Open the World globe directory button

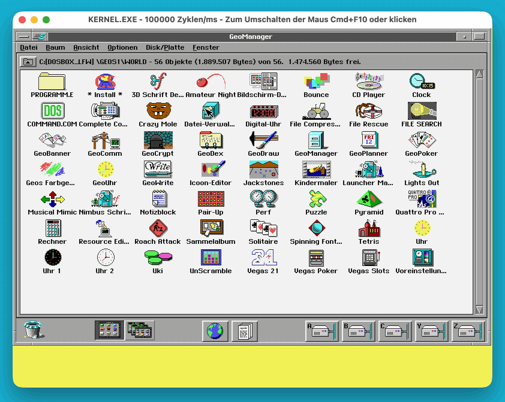215,331
